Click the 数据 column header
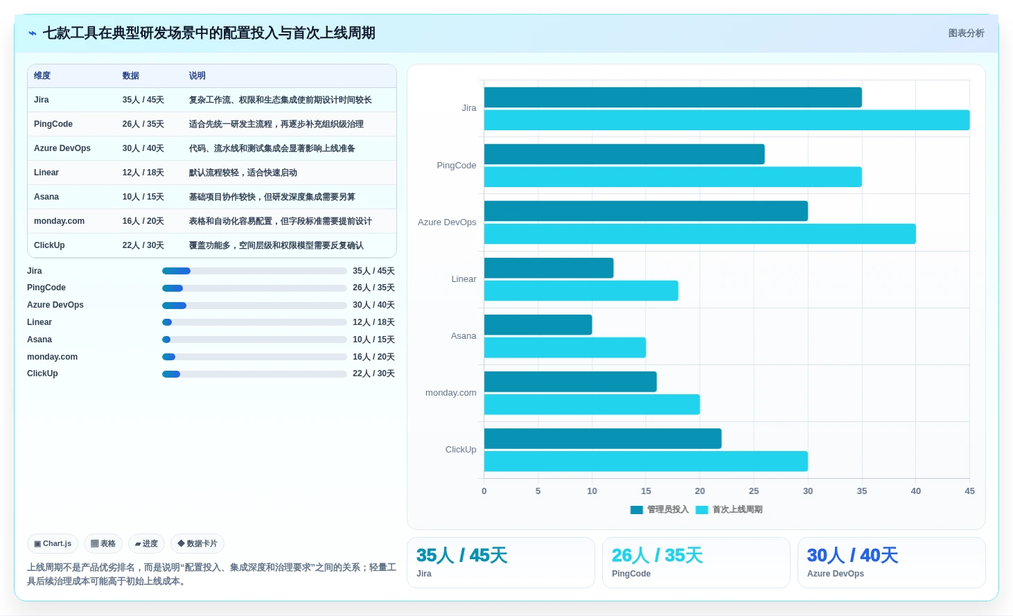The width and height of the screenshot is (1013, 616). point(131,76)
